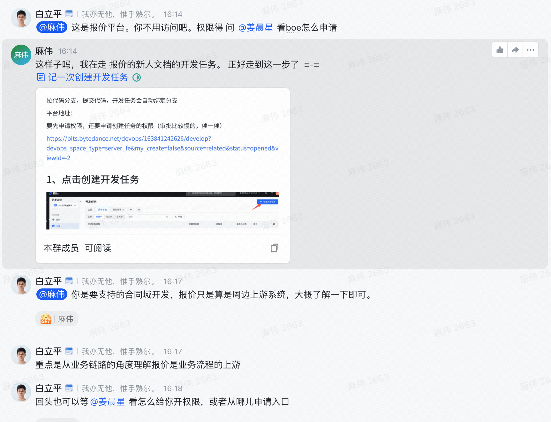Click the line 要先申请权限，还要申请创建任务的权限
Viewport: 551px width, 422px height.
[134, 126]
